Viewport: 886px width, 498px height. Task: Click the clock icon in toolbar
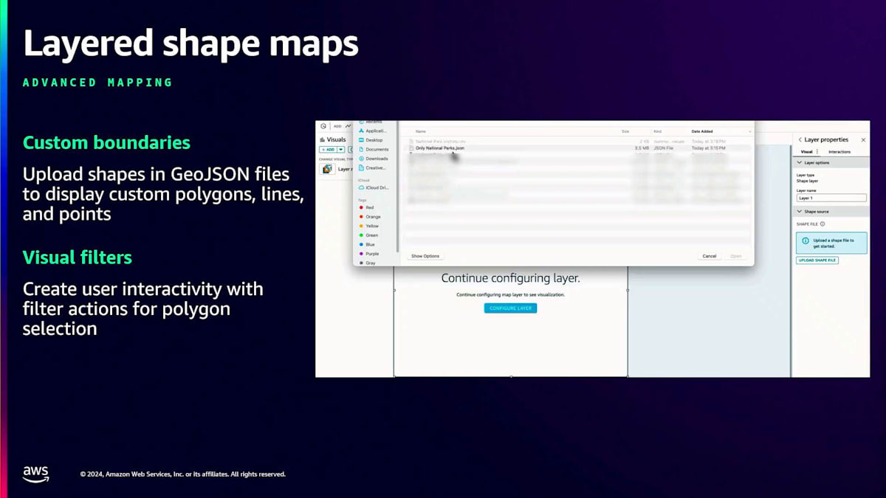coord(323,126)
